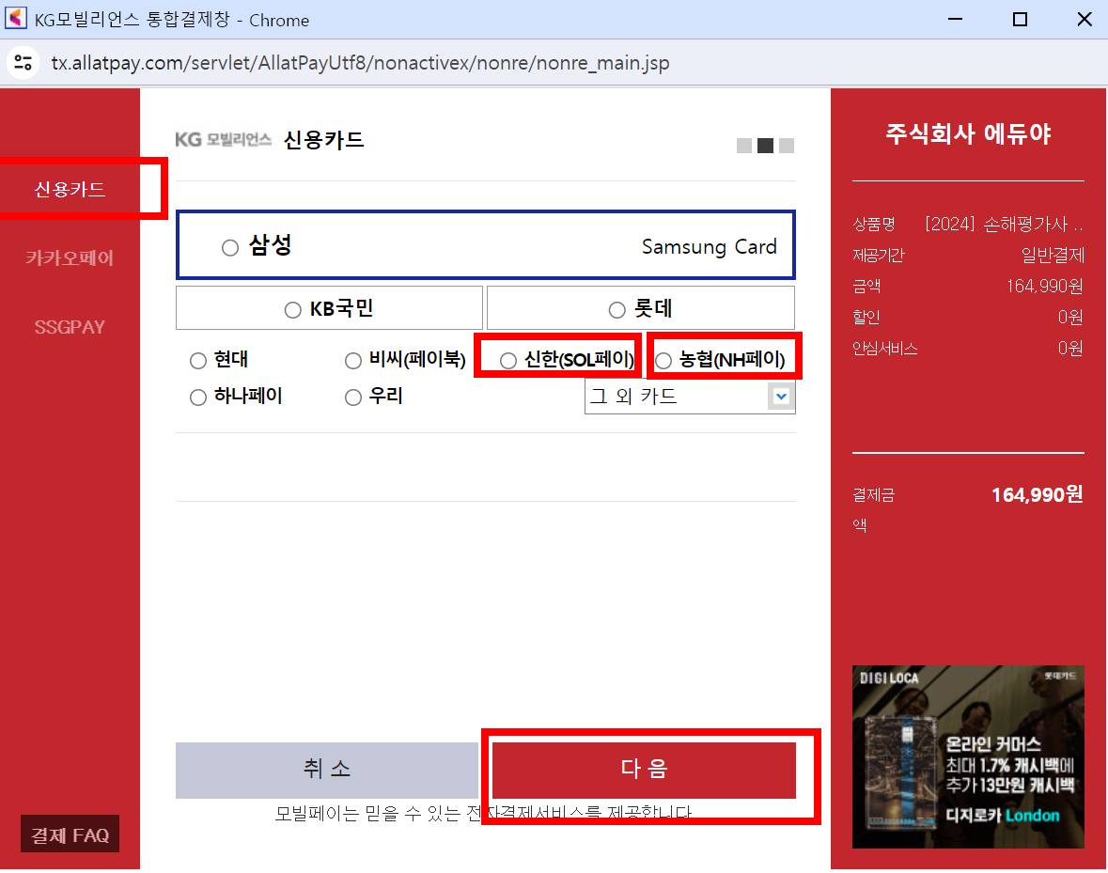This screenshot has height=873, width=1108.
Task: Click the site info icon in address bar
Action: tap(22, 63)
